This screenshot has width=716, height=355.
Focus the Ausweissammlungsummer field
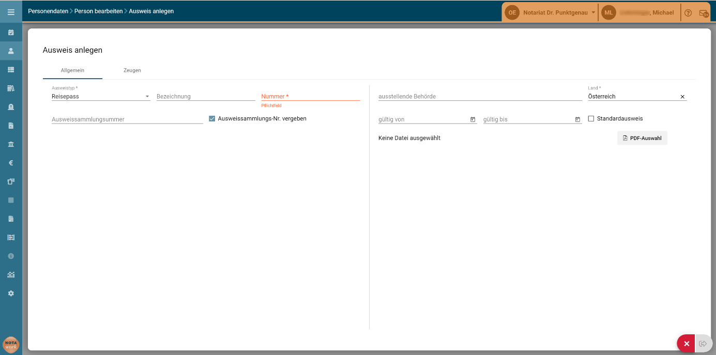(x=127, y=119)
